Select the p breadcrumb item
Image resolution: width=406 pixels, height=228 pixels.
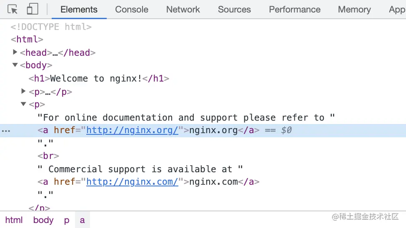[66, 220]
